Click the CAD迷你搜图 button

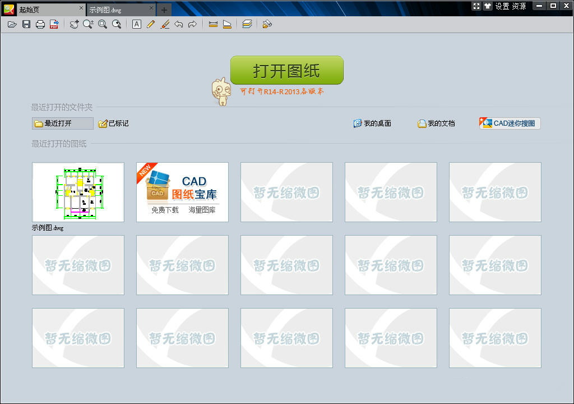click(x=510, y=123)
